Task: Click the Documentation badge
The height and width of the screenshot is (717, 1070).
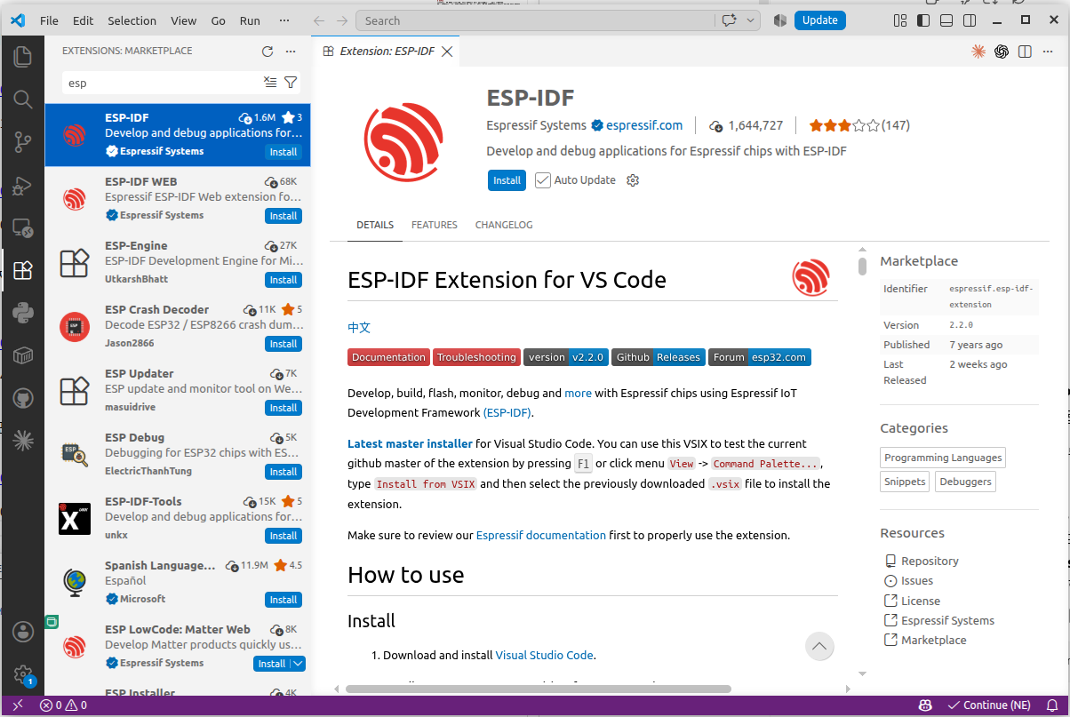Action: 388,357
